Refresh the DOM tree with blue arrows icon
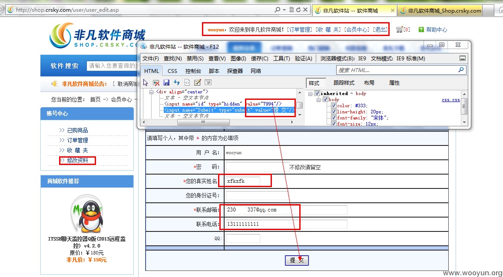The width and height of the screenshot is (503, 277). (177, 83)
